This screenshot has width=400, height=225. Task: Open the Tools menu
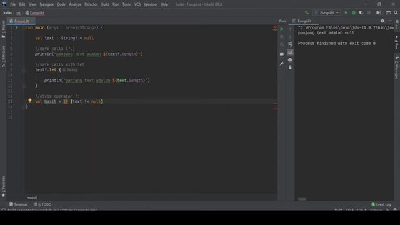[126, 4]
